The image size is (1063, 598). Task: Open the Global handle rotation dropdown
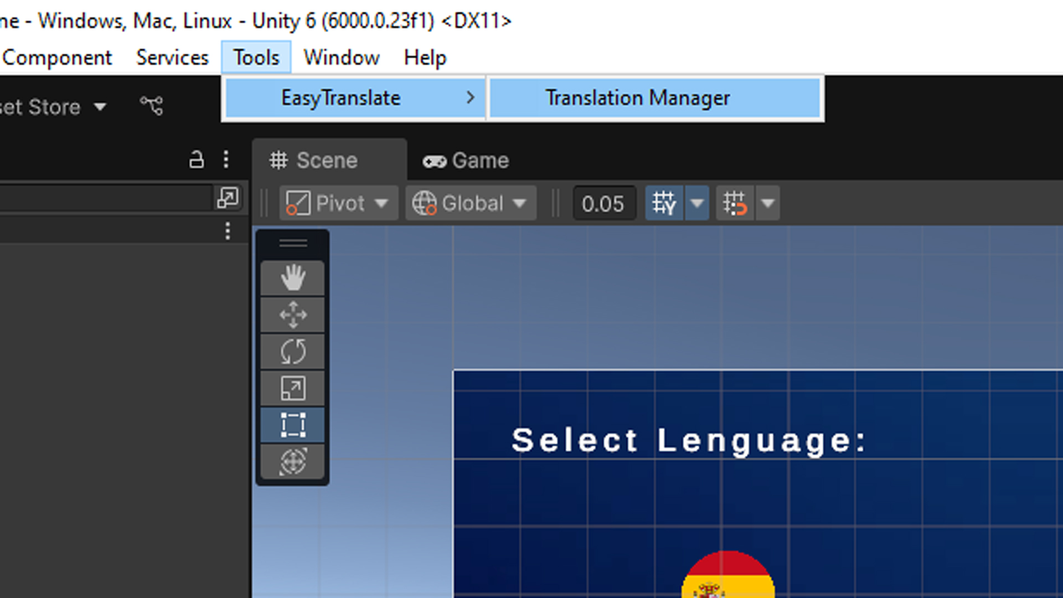[x=470, y=203]
